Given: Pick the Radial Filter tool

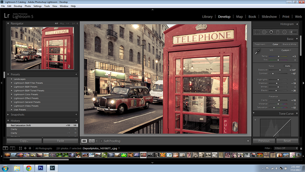Looking at the screenshot, I should coord(284,32).
